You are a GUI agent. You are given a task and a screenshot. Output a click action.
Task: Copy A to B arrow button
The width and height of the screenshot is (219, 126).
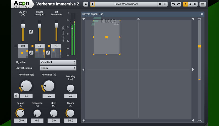[x=190, y=4]
